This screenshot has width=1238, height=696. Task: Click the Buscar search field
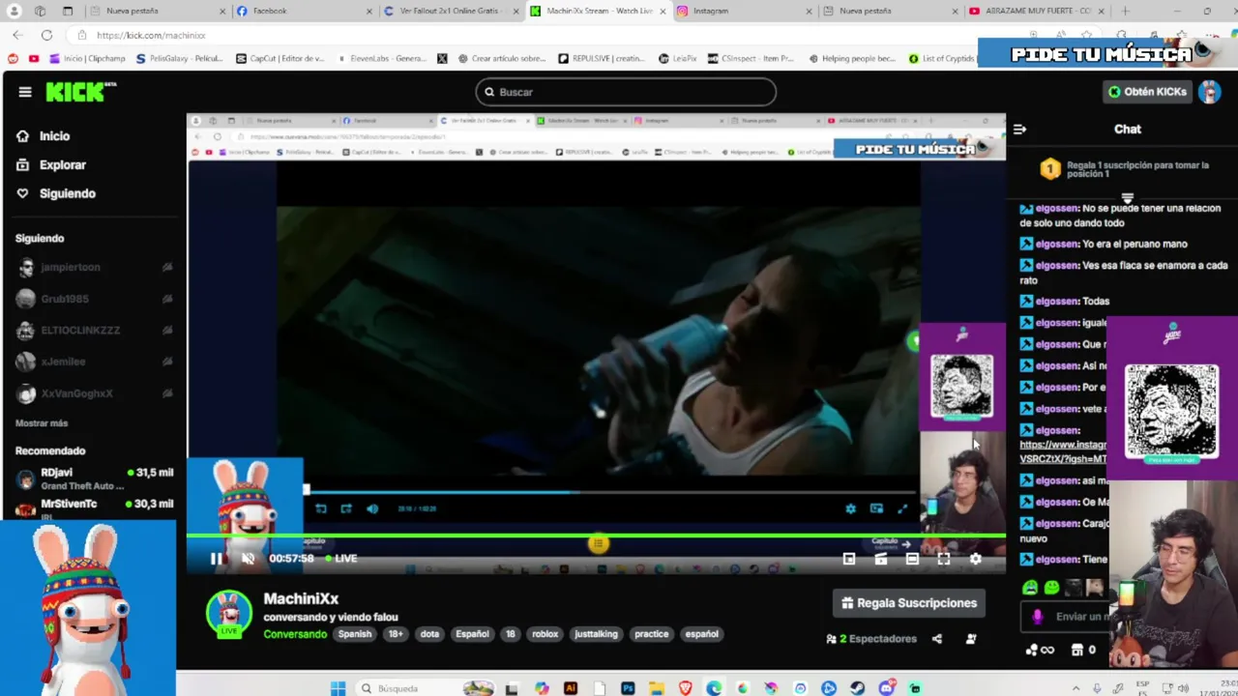(x=626, y=92)
